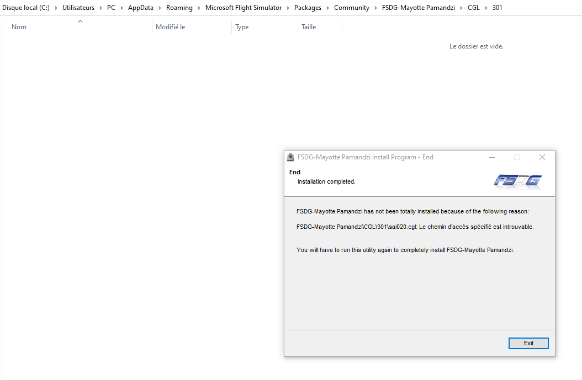Click the Type column header
This screenshot has width=582, height=380.
[x=242, y=27]
